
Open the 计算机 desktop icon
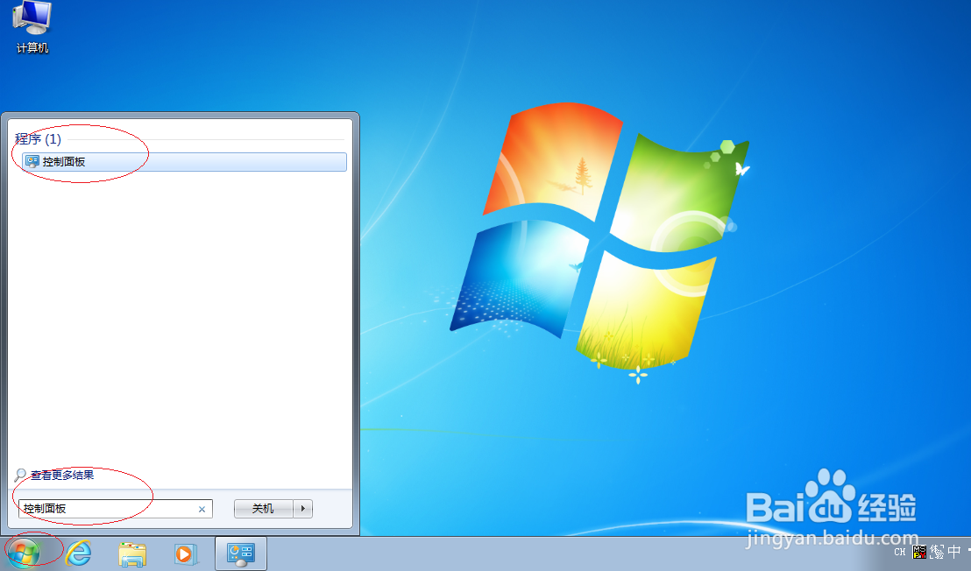(x=32, y=28)
